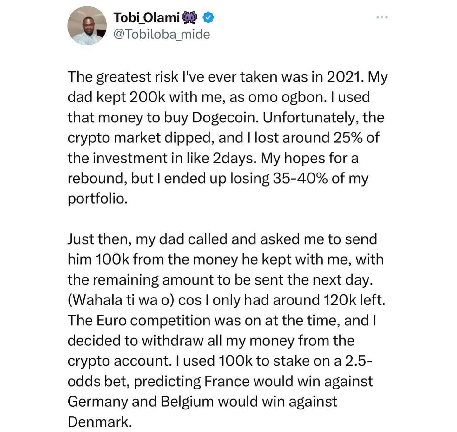This screenshot has height=432, width=457.
Task: Click the blue verified checkmark badge
Action: [x=208, y=17]
